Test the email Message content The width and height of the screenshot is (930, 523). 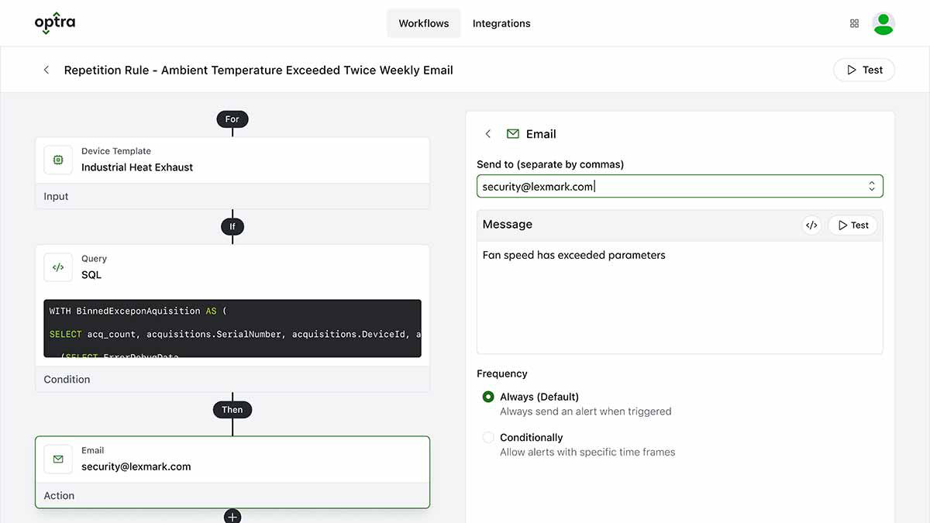point(852,225)
